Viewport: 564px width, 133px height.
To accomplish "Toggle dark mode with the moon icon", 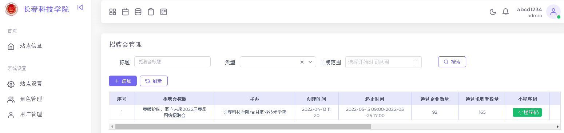I will tap(493, 12).
